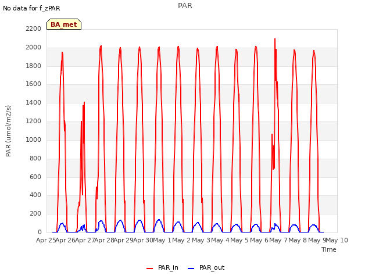The height and width of the screenshot is (279, 372).
Task: Click the 'Apr 25' x-axis date label
Action: [46, 240]
